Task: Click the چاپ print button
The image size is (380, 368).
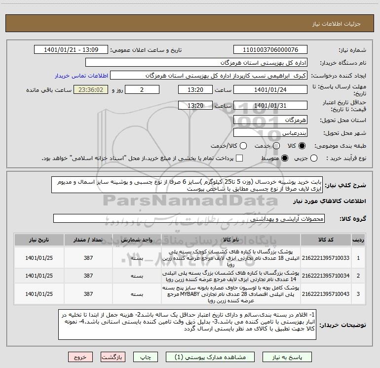Action: 146,357
